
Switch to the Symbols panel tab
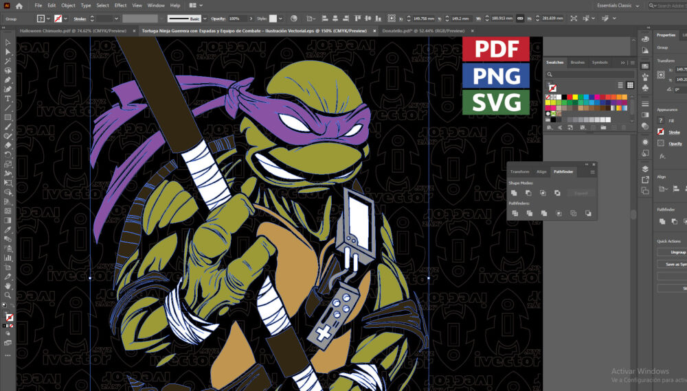(x=599, y=62)
